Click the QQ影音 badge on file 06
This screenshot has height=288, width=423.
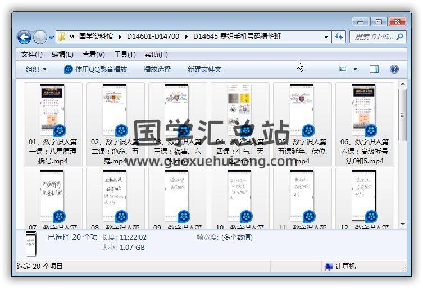pos(371,131)
